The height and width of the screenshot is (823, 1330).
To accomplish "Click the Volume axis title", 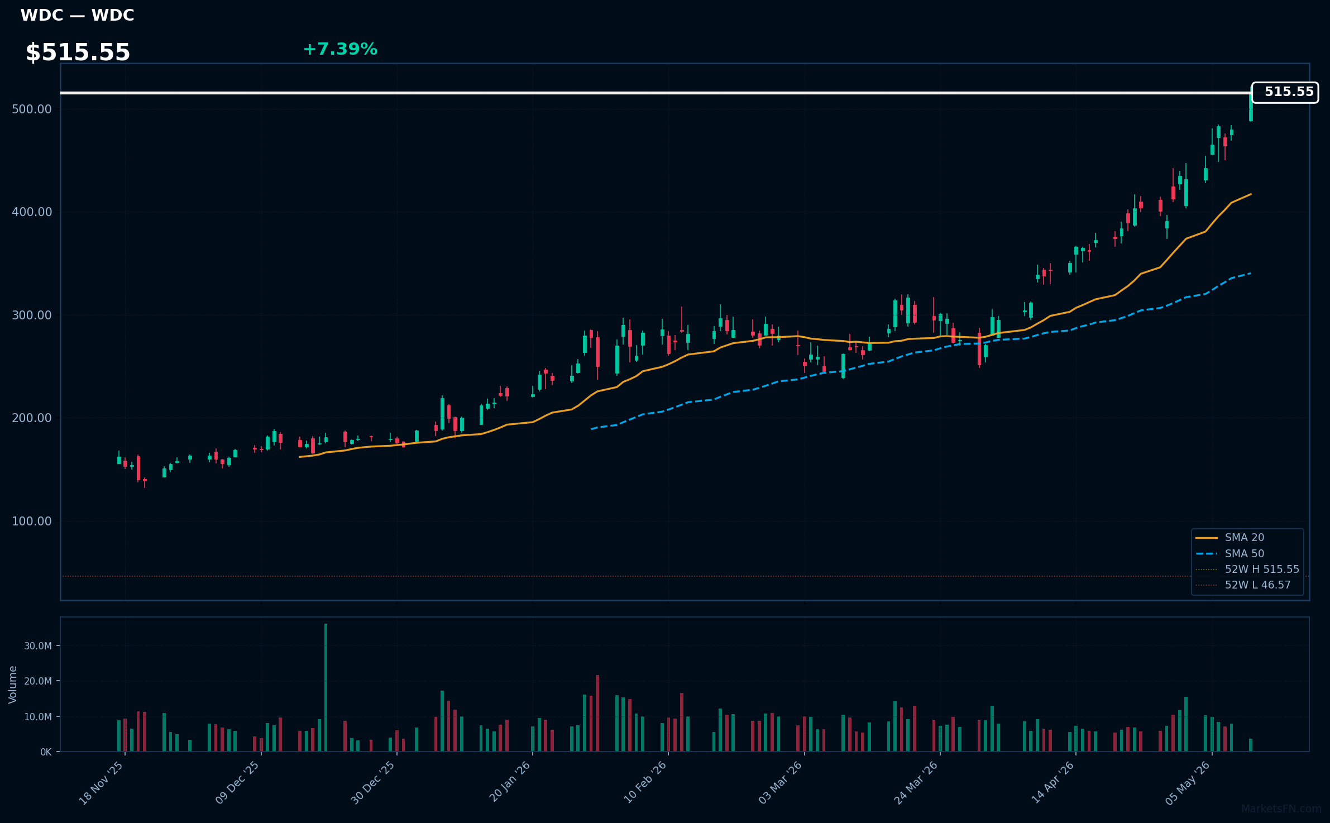I will pyautogui.click(x=13, y=685).
